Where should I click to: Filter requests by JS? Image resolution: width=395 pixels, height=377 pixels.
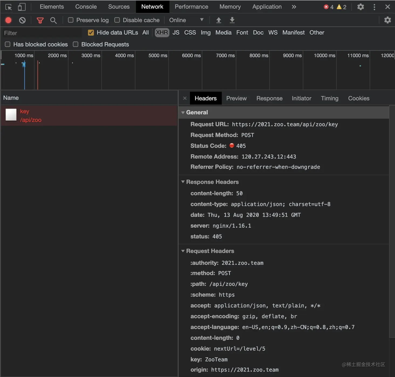coord(176,33)
